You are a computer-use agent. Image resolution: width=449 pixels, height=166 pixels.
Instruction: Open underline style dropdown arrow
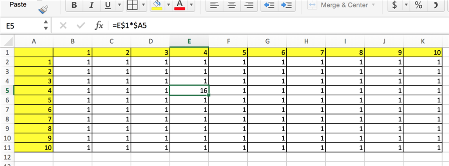pos(119,5)
